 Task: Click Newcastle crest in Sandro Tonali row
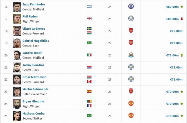pos(131,55)
